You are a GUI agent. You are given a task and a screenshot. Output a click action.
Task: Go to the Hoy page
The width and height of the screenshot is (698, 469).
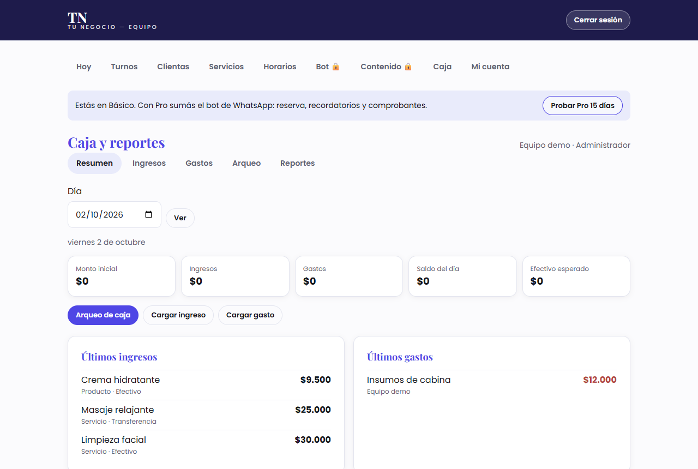point(84,67)
